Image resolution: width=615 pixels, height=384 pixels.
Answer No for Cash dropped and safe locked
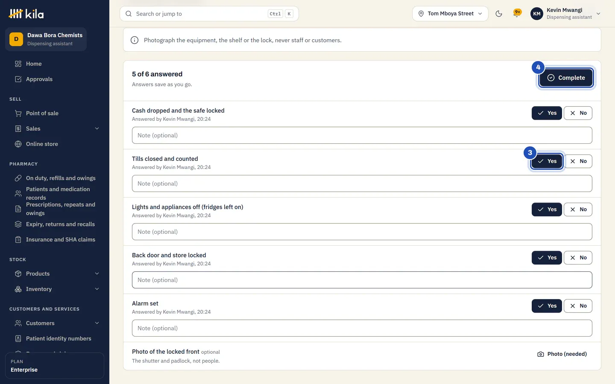coord(578,113)
